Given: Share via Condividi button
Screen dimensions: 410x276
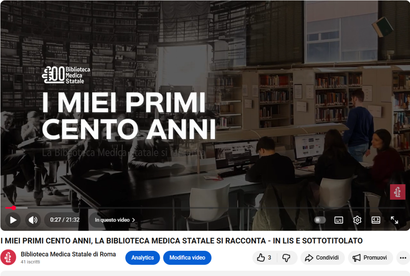Looking at the screenshot, I should coord(322,258).
